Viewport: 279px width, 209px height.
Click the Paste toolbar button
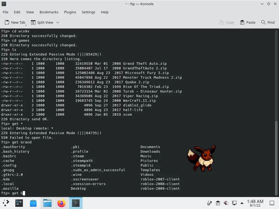coord(248,22)
